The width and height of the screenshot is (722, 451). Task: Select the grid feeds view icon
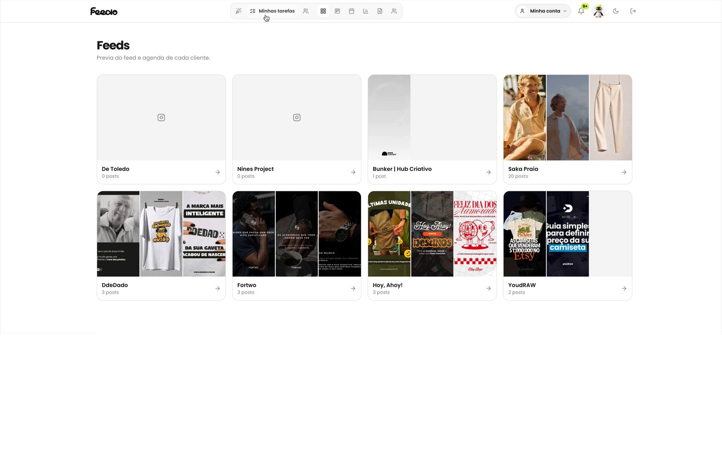[x=323, y=11]
